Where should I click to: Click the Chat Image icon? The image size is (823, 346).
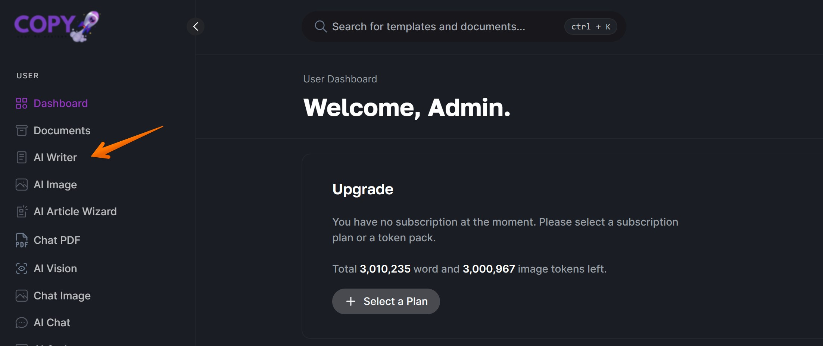point(22,296)
